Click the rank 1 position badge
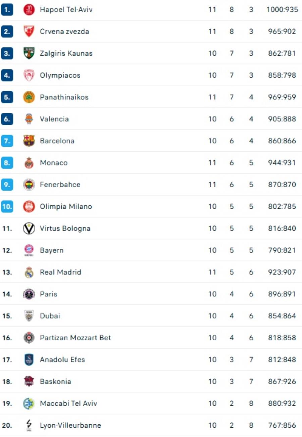Image resolution: width=302 pixels, height=437 pixels. pyautogui.click(x=7, y=10)
